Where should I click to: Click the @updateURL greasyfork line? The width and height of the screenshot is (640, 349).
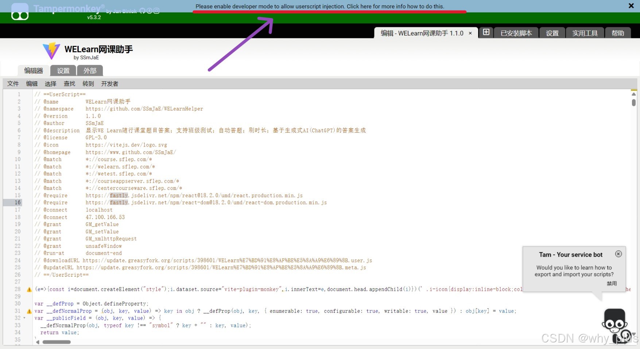[200, 268]
